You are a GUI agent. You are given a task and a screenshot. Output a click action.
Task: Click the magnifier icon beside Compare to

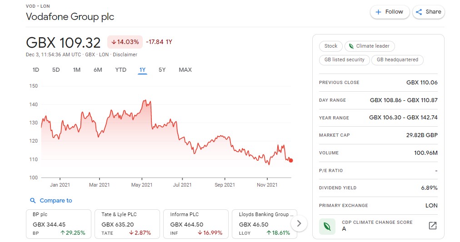(x=33, y=200)
